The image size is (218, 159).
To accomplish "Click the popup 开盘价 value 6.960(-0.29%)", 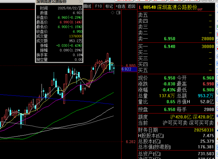I will point(70,18).
